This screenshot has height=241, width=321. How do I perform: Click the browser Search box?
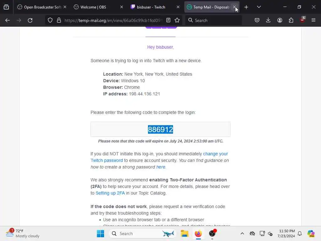point(213,20)
